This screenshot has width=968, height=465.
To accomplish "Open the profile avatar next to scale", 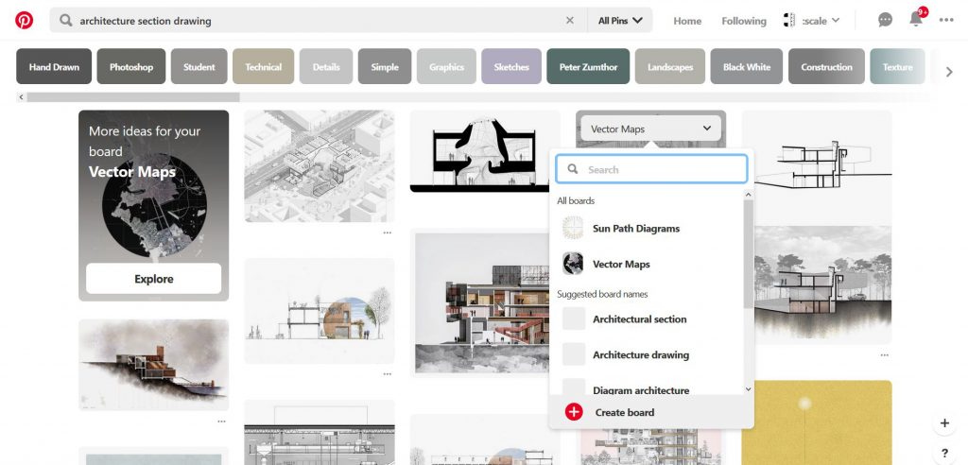I will point(789,21).
